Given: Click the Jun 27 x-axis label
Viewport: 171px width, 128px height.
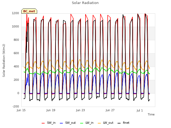Looking at the screenshot, I should 110,110.
